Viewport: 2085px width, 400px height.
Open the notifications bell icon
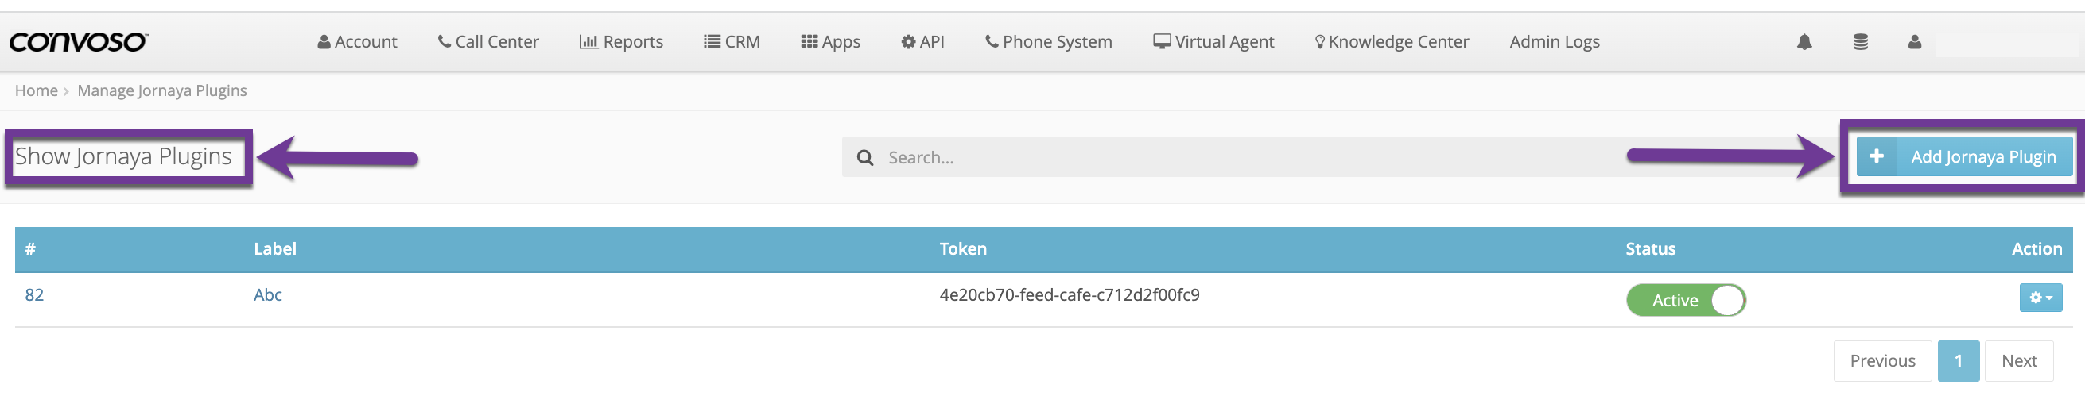point(1804,42)
